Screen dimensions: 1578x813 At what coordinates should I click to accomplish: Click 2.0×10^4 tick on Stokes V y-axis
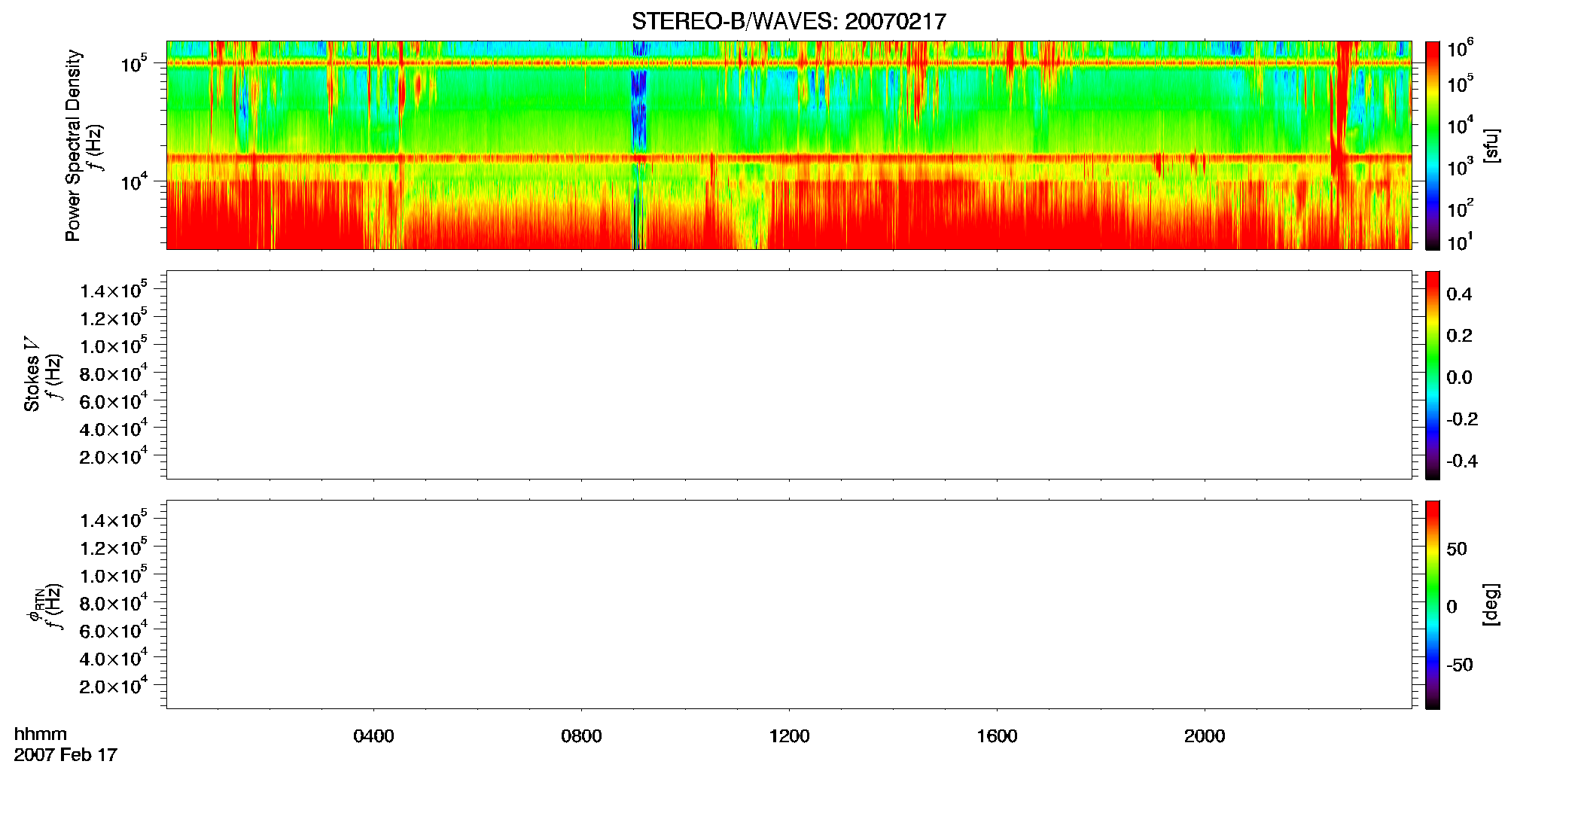114,456
